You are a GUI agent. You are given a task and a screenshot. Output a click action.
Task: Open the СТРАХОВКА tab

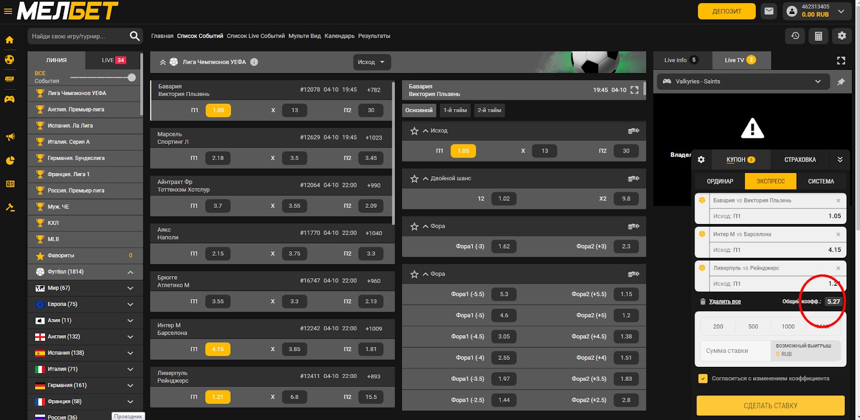click(800, 160)
